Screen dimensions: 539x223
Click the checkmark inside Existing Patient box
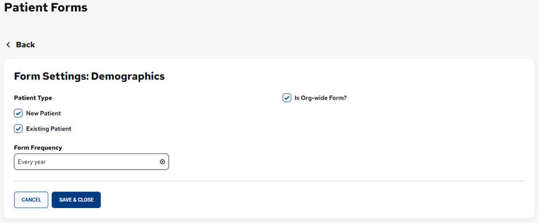pyautogui.click(x=18, y=129)
